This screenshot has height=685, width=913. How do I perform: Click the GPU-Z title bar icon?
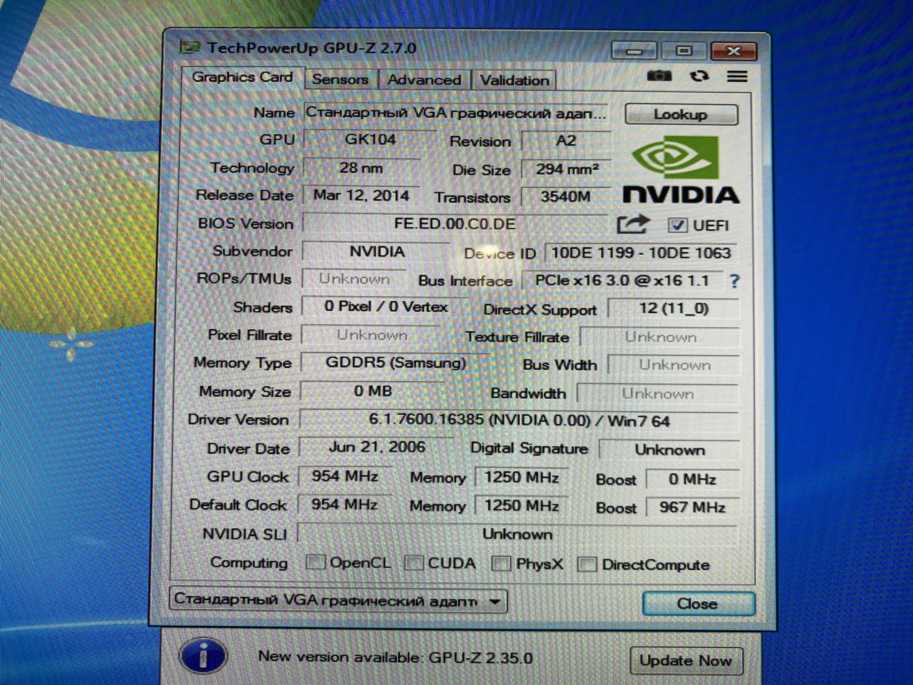(190, 47)
